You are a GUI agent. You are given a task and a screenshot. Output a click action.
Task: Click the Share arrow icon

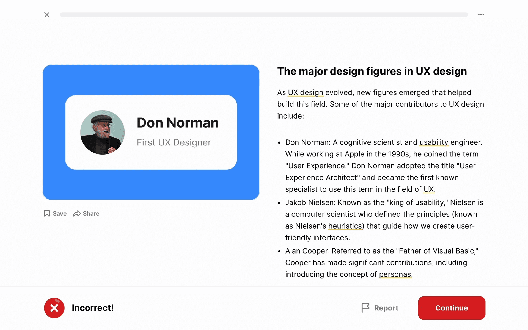(77, 213)
